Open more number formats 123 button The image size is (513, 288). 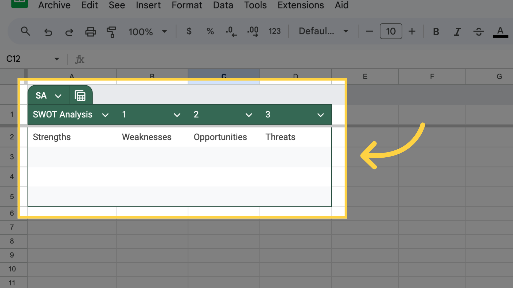coord(275,31)
